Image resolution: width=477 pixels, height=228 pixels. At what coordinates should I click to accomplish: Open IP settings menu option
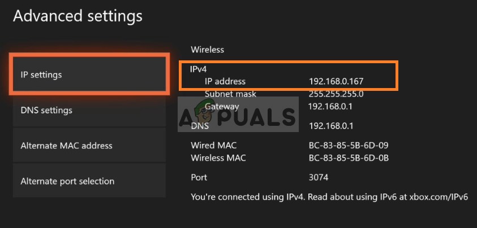tap(89, 74)
